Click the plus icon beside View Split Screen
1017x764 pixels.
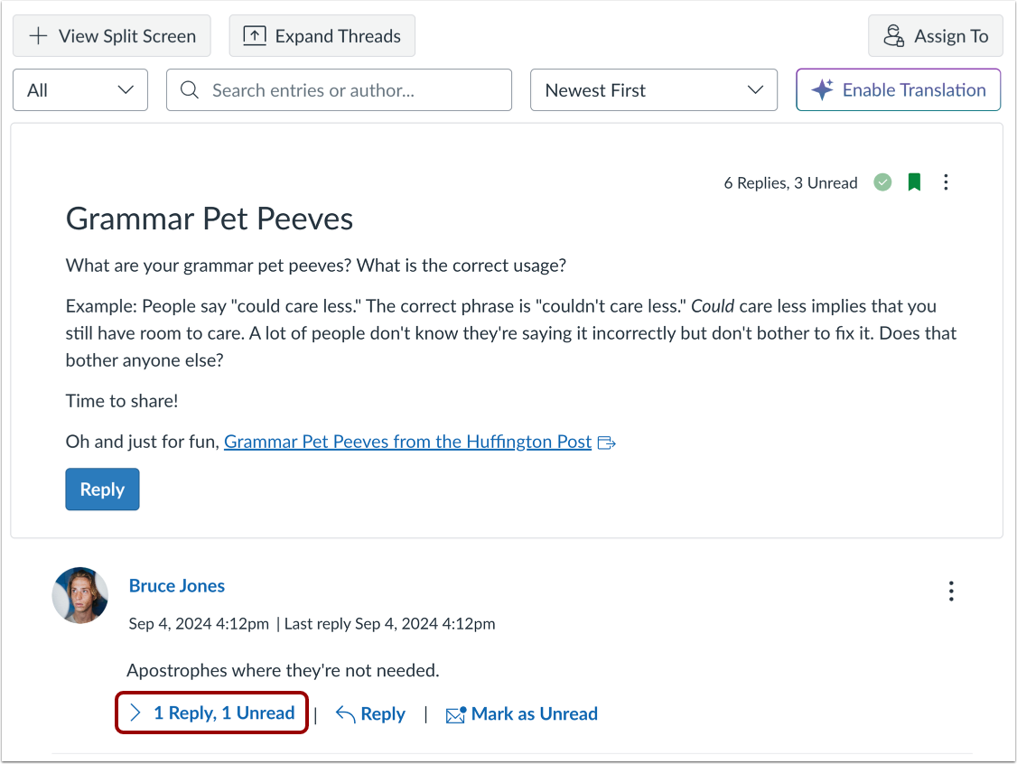click(x=37, y=35)
